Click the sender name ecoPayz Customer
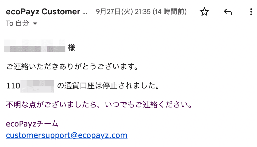Screen dimensions: 257x147 (x=43, y=12)
